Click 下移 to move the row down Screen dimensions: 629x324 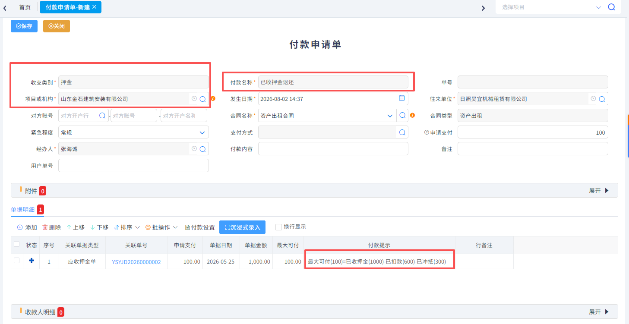coord(99,227)
